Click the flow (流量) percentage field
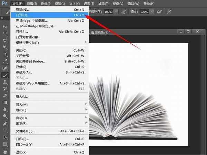Screen dimensions: 207x155 tap(144, 12)
